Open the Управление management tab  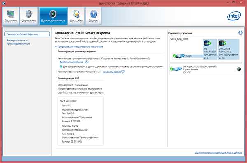coord(29,16)
